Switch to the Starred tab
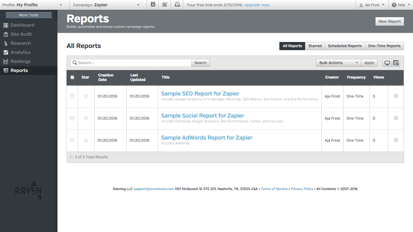413x232 pixels. pyautogui.click(x=315, y=46)
